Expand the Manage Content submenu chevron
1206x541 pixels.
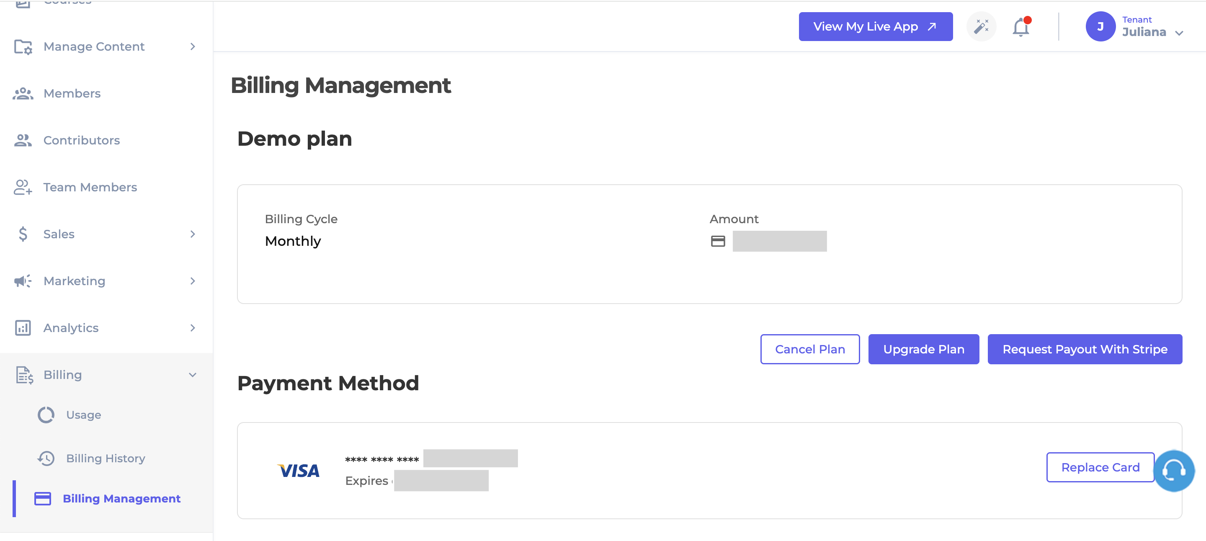tap(193, 46)
